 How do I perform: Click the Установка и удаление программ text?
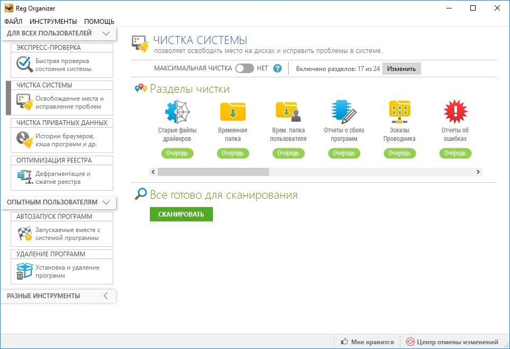tap(67, 271)
